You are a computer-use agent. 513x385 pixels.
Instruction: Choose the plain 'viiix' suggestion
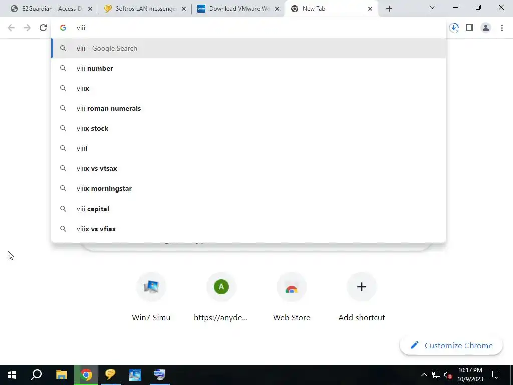coord(248,88)
